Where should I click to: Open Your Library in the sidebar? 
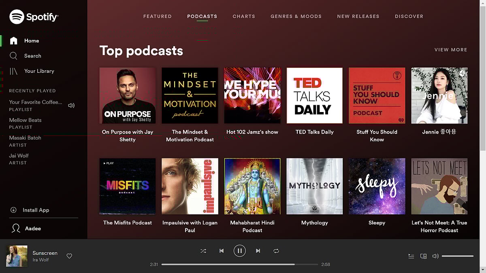pyautogui.click(x=39, y=71)
